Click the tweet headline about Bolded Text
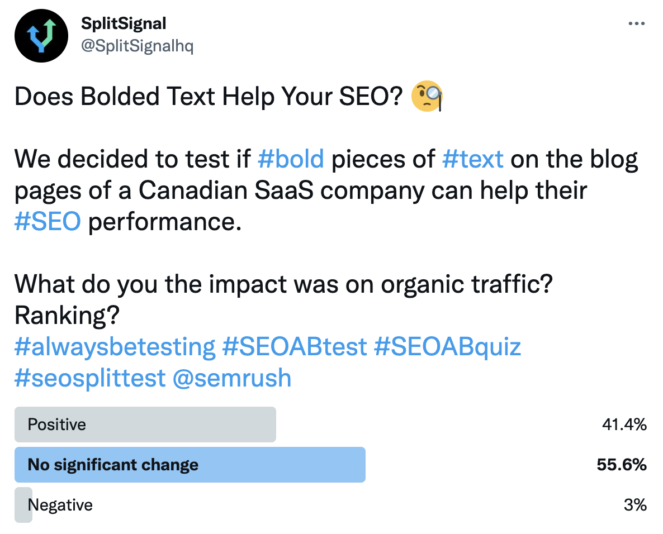The image size is (663, 534). click(209, 97)
